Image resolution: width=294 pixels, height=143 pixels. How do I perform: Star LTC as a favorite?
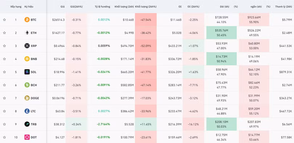pos(4,111)
